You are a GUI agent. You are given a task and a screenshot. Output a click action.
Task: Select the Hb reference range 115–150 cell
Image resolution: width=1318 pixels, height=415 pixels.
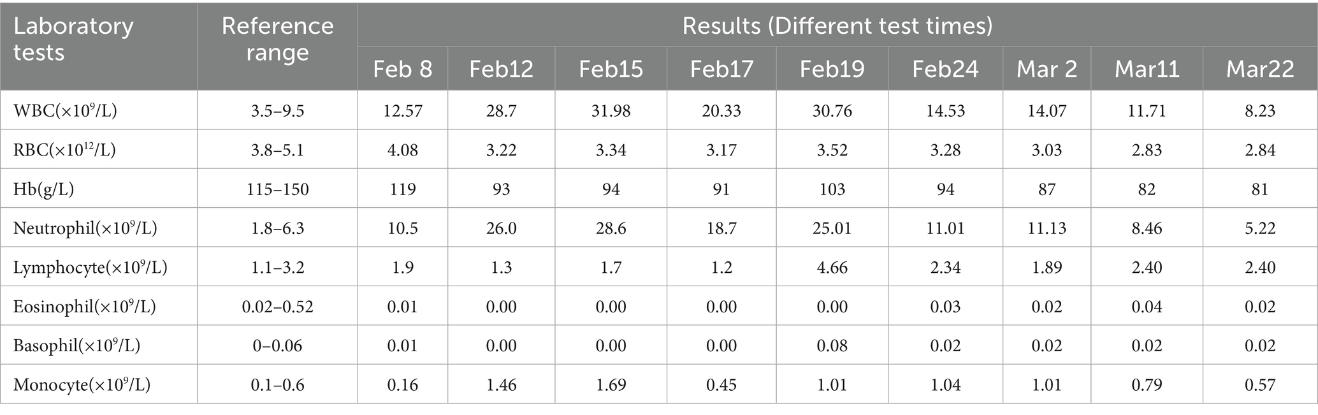pyautogui.click(x=277, y=189)
